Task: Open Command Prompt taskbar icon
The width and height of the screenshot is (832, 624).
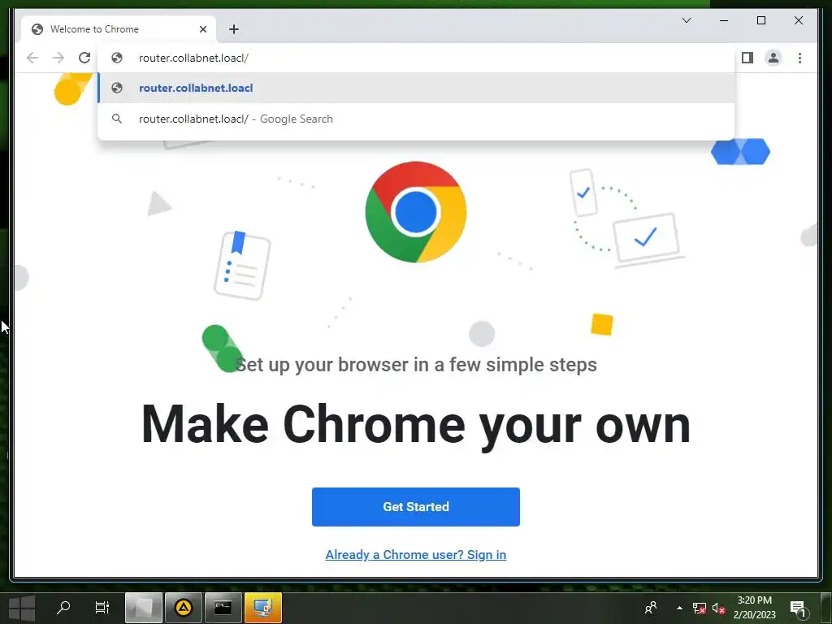Action: click(223, 608)
